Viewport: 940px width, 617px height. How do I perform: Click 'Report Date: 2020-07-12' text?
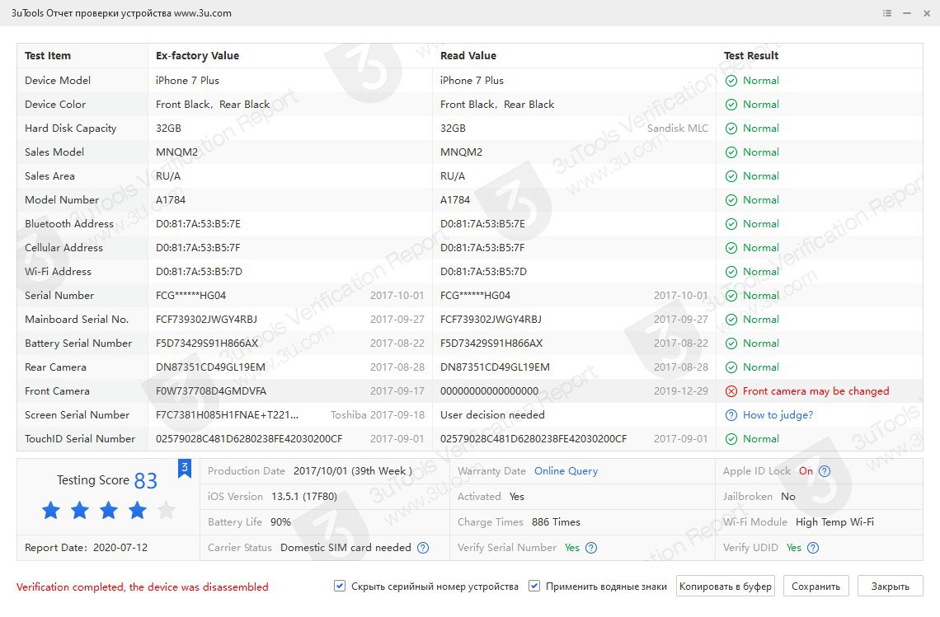[86, 548]
